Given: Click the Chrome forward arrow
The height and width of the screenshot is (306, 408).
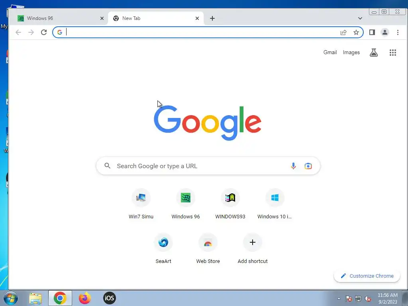Looking at the screenshot, I should [31, 32].
